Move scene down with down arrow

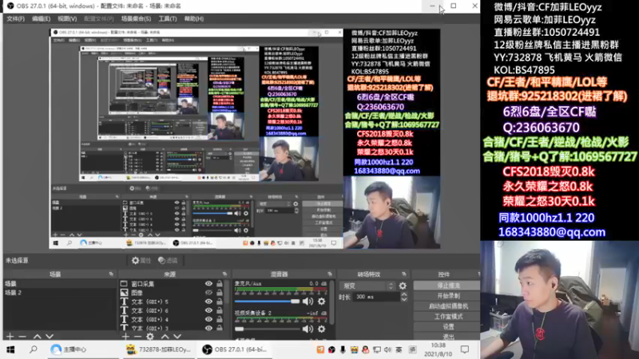(x=50, y=337)
